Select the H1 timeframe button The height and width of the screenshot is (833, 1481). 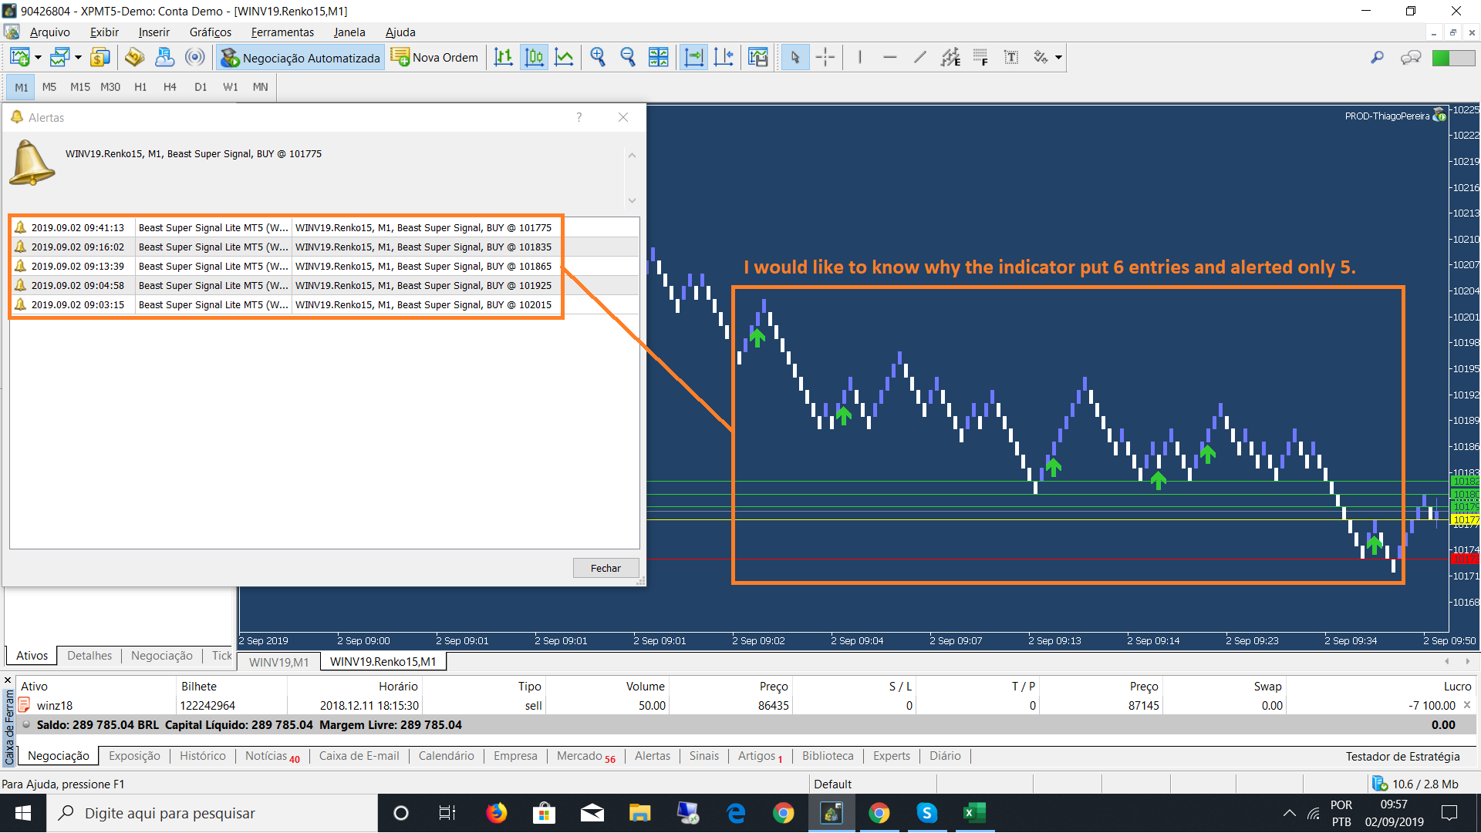[140, 87]
